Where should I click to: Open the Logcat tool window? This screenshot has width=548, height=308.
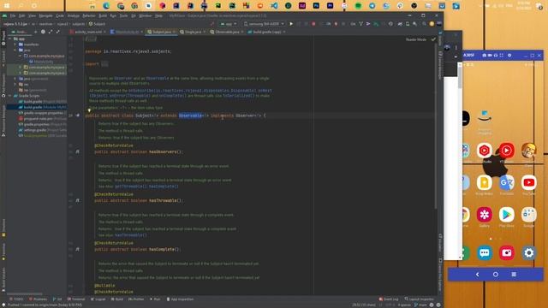click(x=98, y=299)
